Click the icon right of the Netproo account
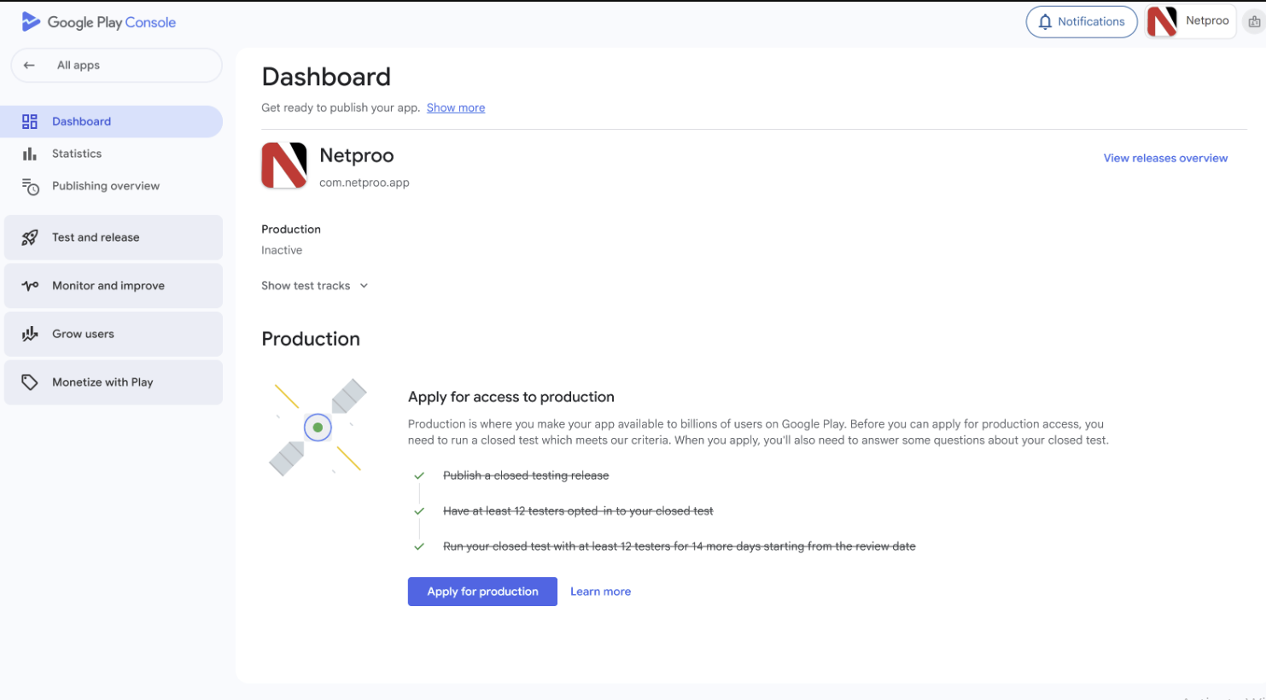 click(x=1253, y=21)
